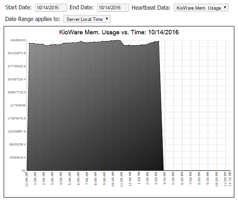This screenshot has height=201, width=238.
Task: Click the 8:00 PM x-axis label
Action: point(199,178)
